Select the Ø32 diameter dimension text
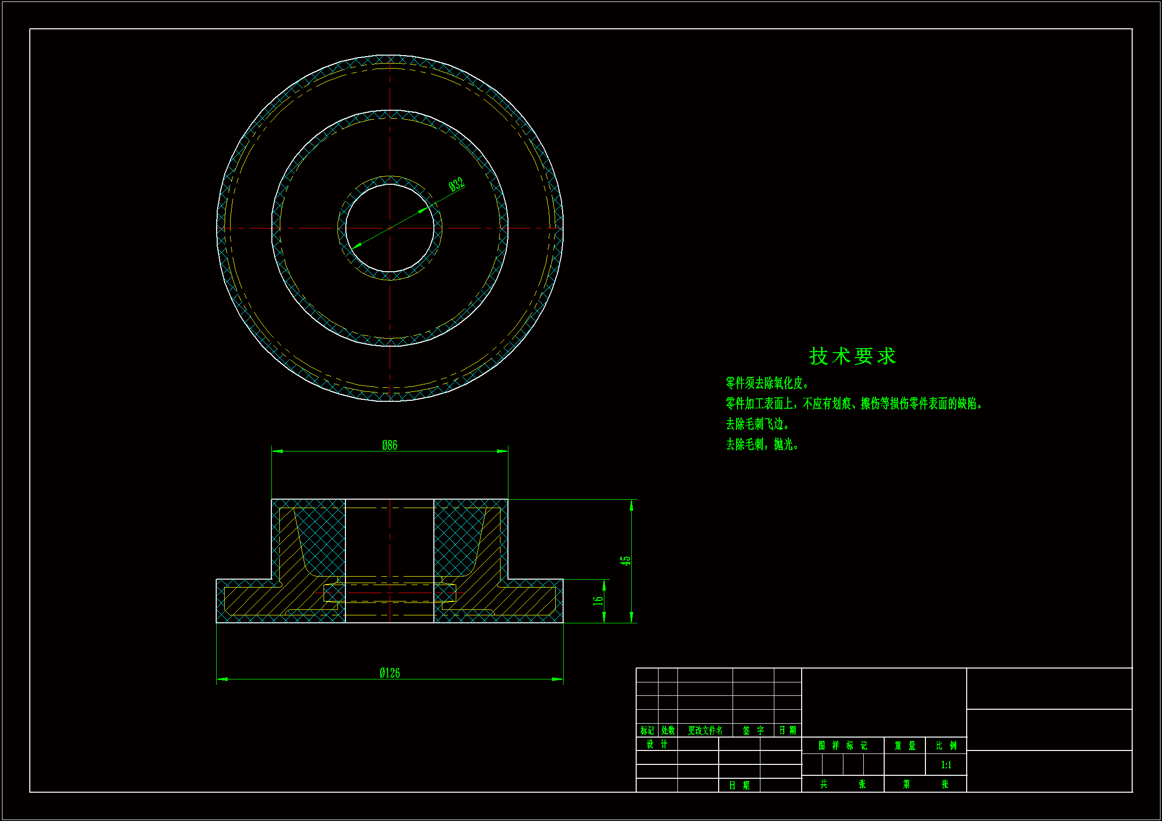This screenshot has height=821, width=1162. tap(456, 184)
